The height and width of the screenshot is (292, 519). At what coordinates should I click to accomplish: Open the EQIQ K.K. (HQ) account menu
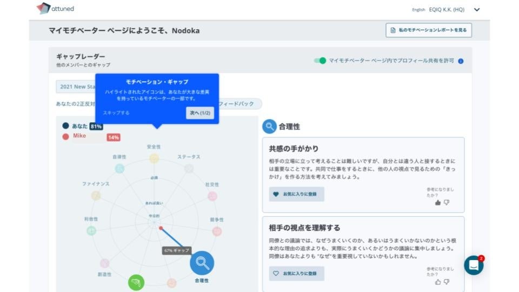[447, 10]
